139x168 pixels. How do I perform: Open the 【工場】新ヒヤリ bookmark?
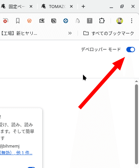pyautogui.click(x=19, y=33)
